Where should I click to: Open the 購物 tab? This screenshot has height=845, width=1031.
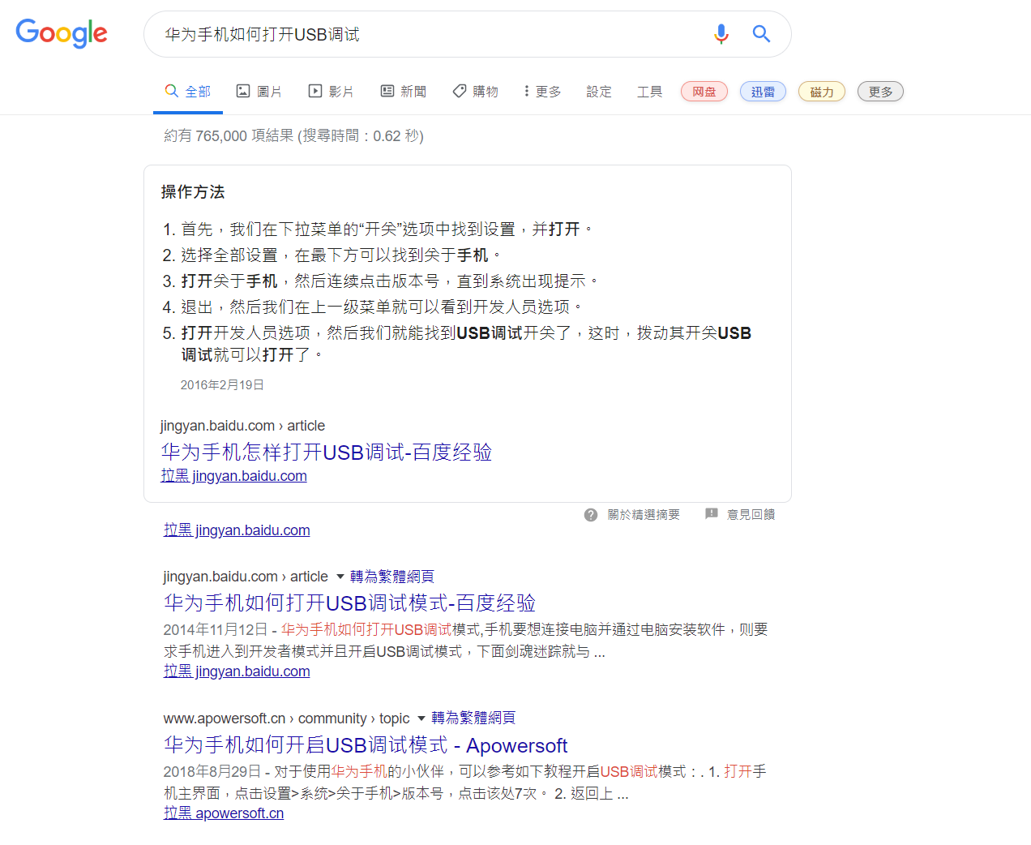pyautogui.click(x=475, y=92)
